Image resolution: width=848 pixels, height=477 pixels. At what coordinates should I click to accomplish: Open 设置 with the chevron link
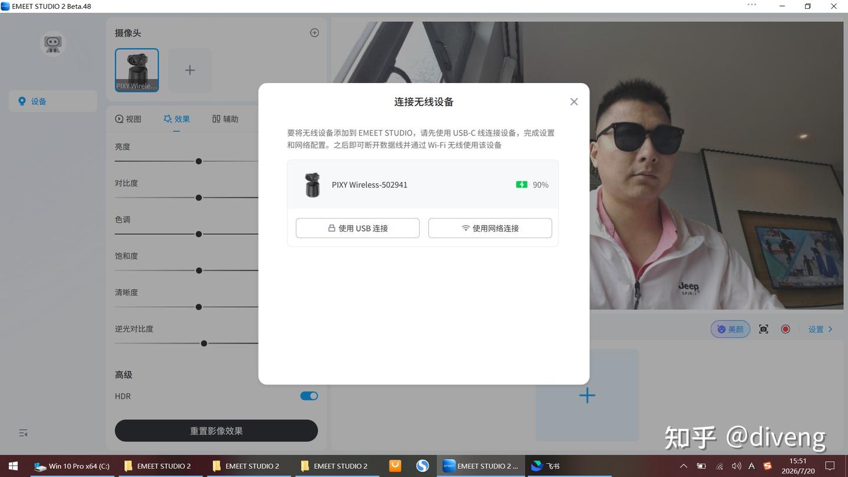click(x=821, y=329)
